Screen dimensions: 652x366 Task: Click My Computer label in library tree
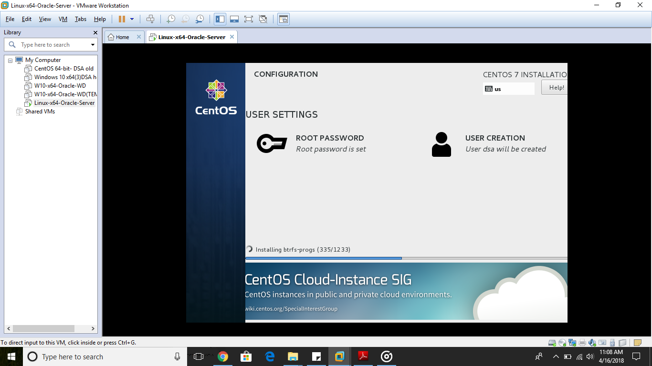43,60
